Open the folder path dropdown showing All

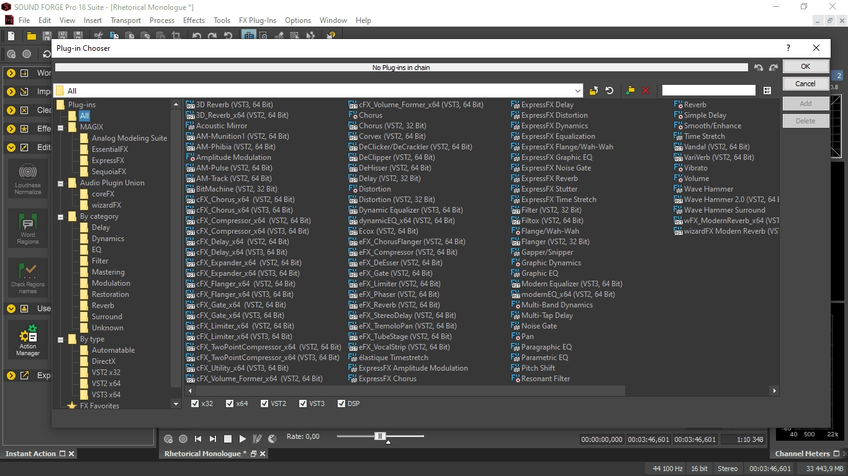coord(577,90)
